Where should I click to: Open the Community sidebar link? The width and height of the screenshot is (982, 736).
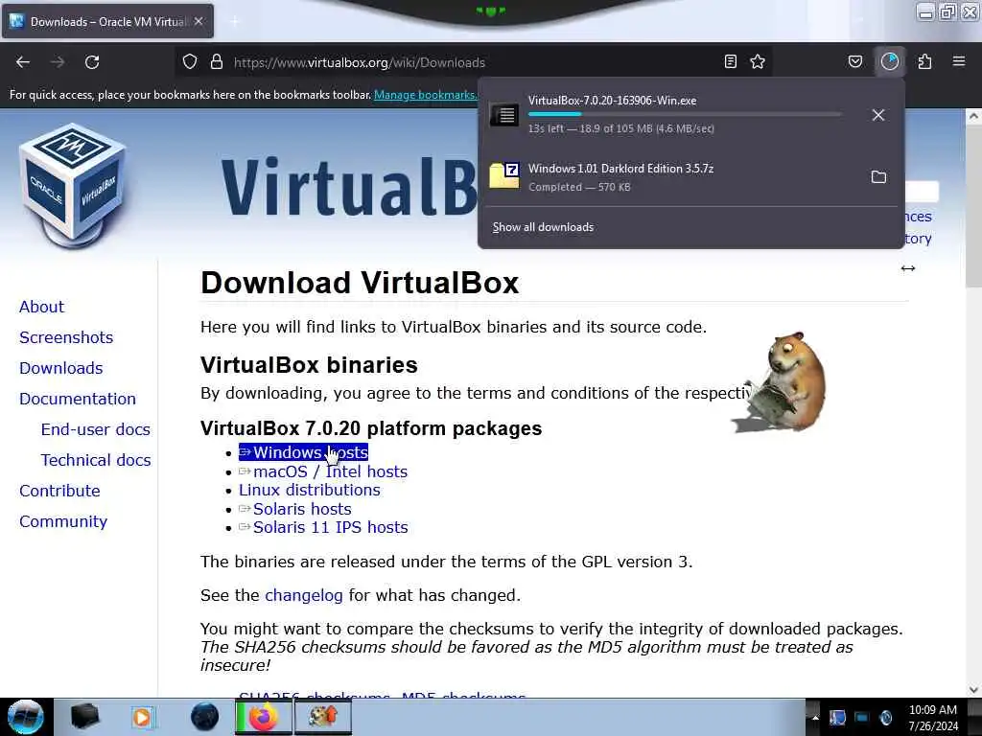coord(63,521)
